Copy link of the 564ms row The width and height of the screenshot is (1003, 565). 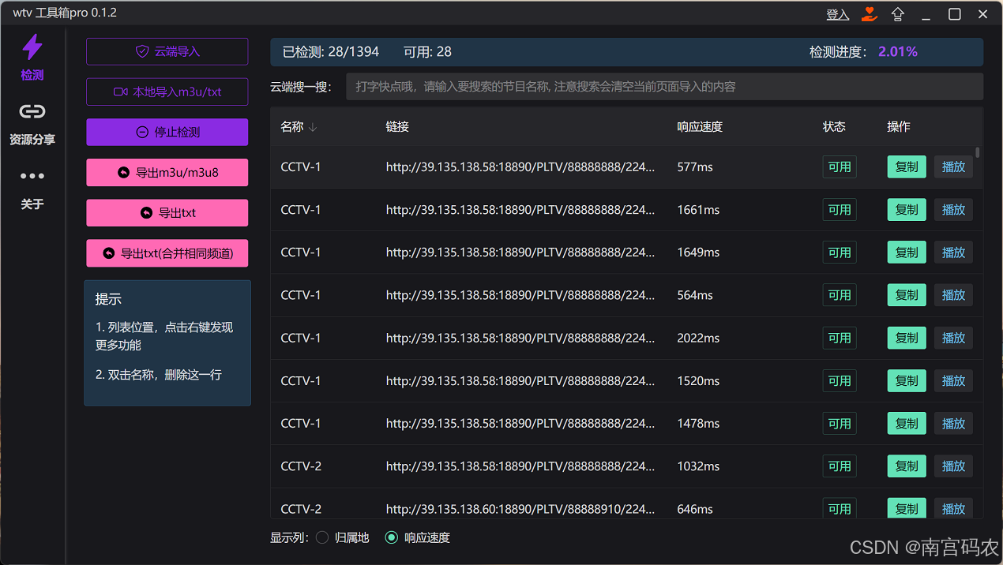click(x=907, y=294)
